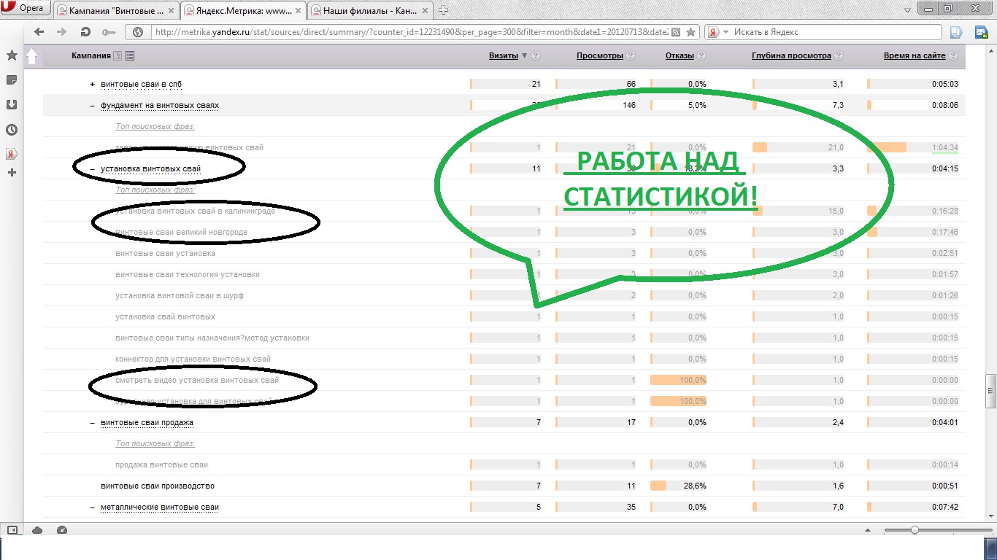Switch to the Наши филиалы tab

(370, 10)
